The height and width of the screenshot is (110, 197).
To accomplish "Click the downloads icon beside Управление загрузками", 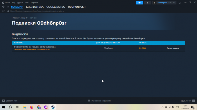I will point(89,101).
